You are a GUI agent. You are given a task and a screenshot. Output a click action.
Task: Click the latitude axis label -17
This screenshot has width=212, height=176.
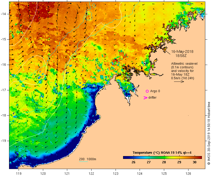coord(3,90)
